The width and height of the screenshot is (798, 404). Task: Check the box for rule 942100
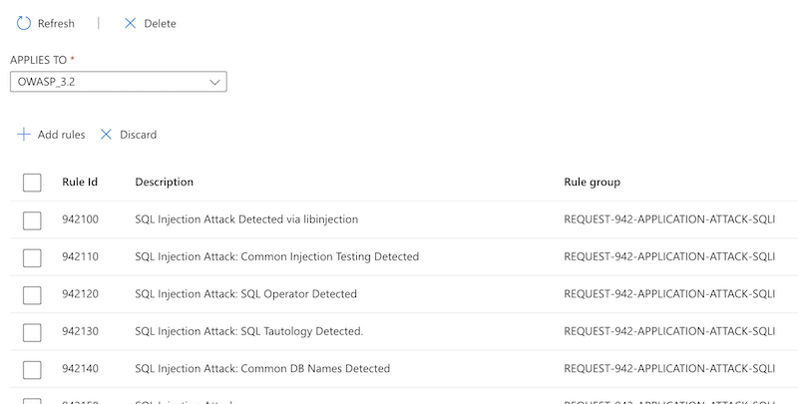click(32, 219)
